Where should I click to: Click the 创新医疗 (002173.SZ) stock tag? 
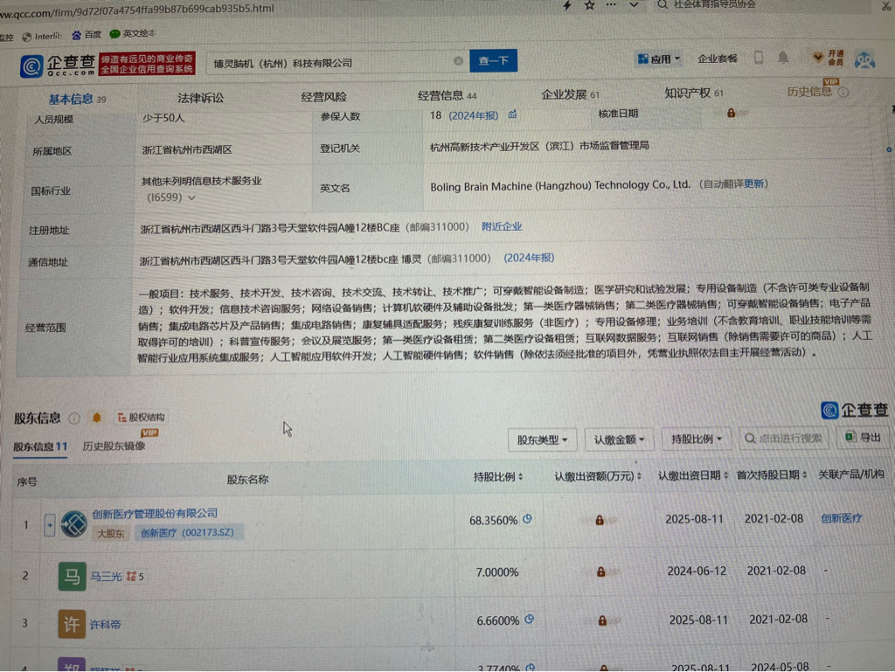click(189, 533)
